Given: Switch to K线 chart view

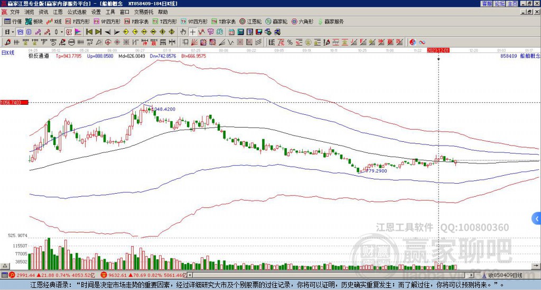Looking at the screenshot, I should coord(53,21).
